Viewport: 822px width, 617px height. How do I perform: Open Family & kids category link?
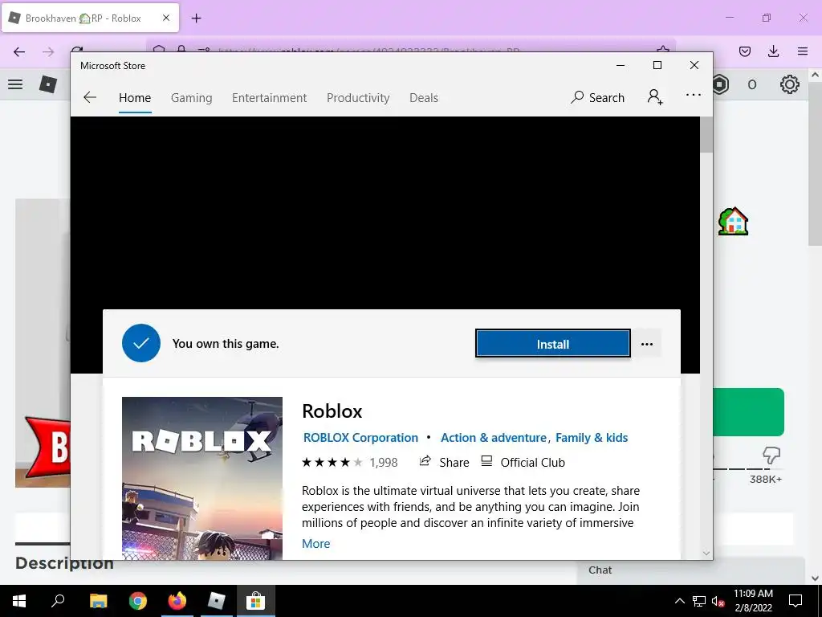(592, 438)
